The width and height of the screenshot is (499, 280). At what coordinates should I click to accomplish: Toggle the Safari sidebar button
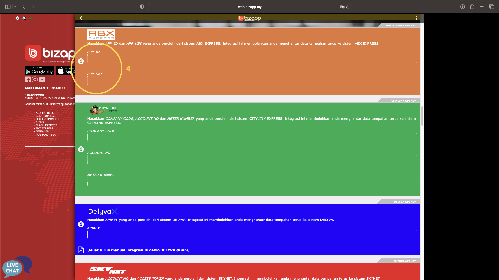[x=8, y=7]
